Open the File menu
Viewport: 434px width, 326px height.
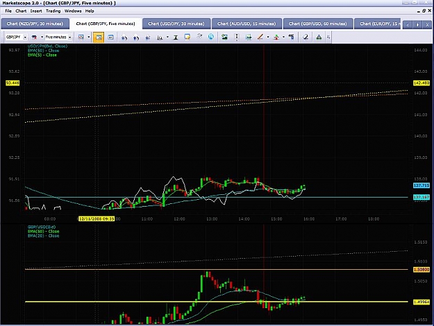8,11
